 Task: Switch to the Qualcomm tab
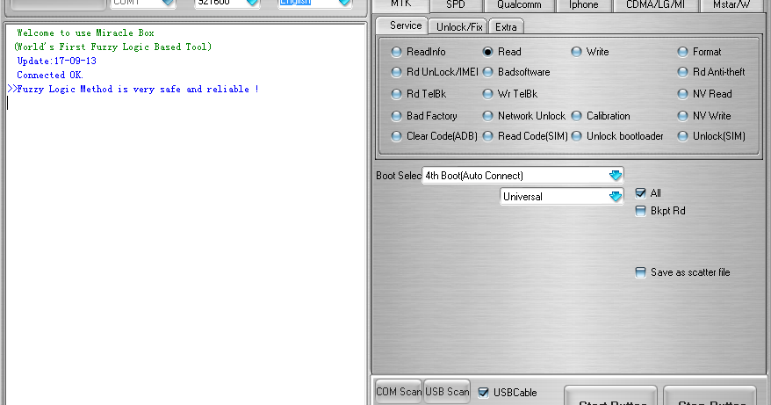click(519, 5)
